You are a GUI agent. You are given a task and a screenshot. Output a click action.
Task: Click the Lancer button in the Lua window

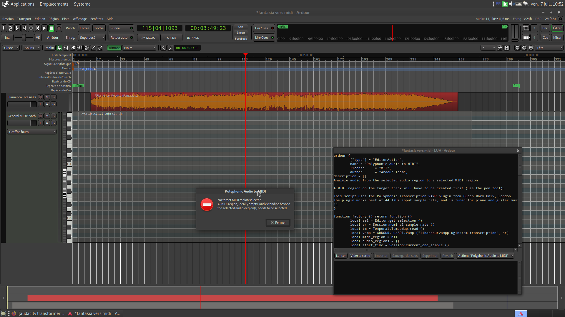[341, 256]
